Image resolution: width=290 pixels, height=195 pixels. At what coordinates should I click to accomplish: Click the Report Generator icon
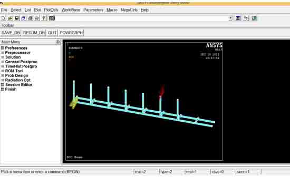pos(37,18)
